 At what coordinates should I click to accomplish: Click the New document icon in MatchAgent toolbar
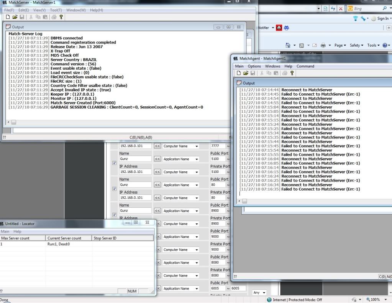[239, 73]
